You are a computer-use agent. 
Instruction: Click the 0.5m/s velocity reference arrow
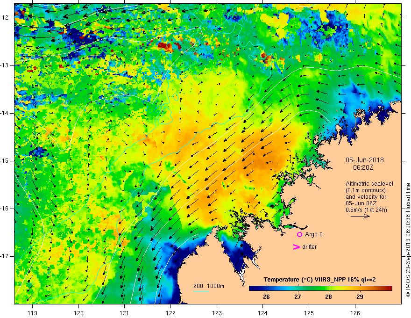pos(360,216)
